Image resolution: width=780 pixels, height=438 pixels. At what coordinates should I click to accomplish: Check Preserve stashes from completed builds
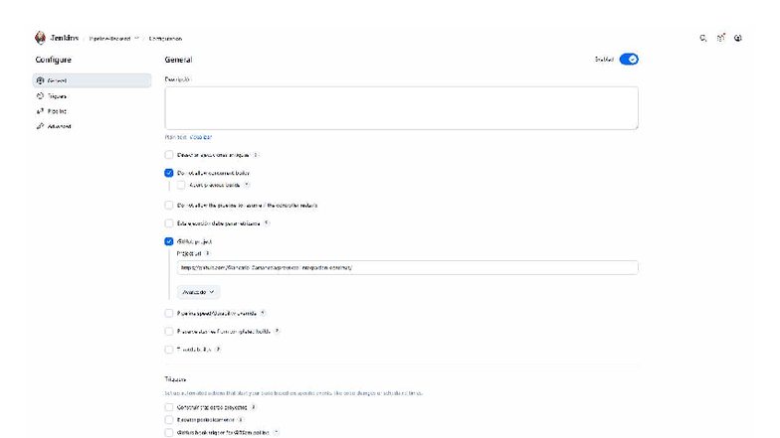click(169, 332)
